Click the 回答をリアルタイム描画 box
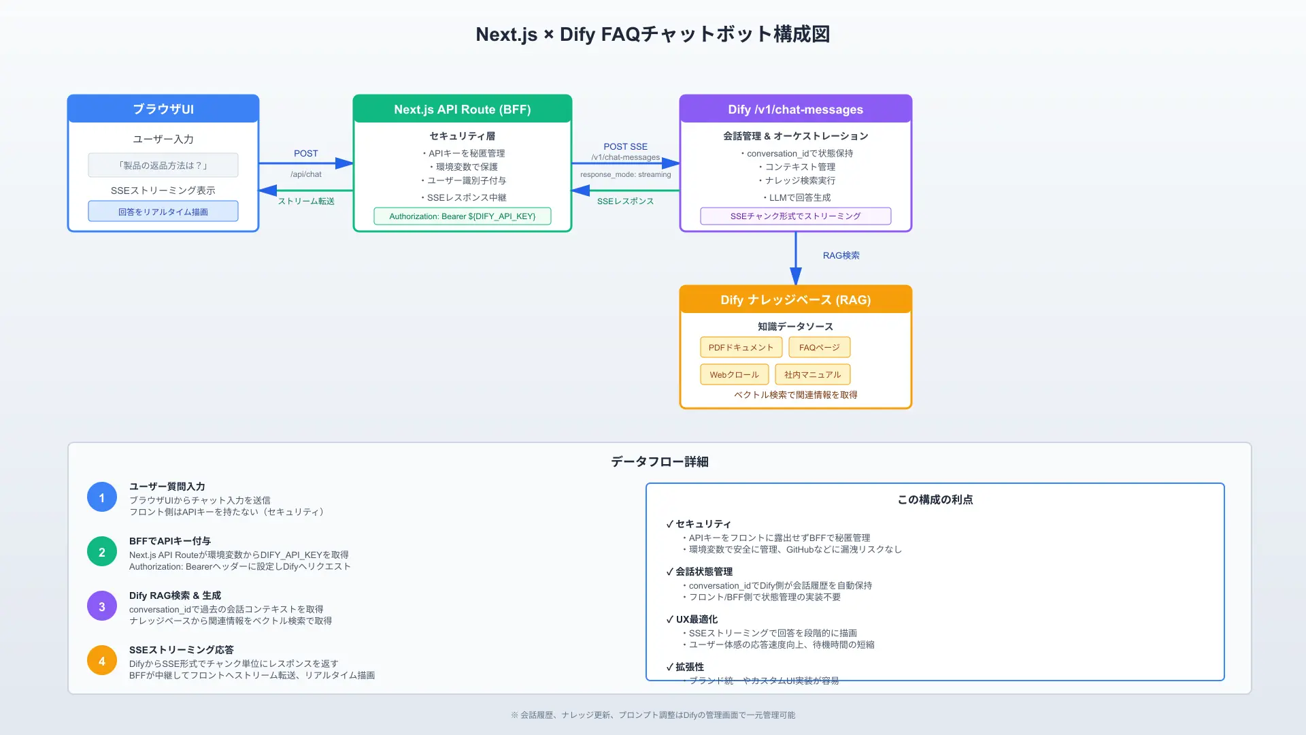 pos(163,212)
